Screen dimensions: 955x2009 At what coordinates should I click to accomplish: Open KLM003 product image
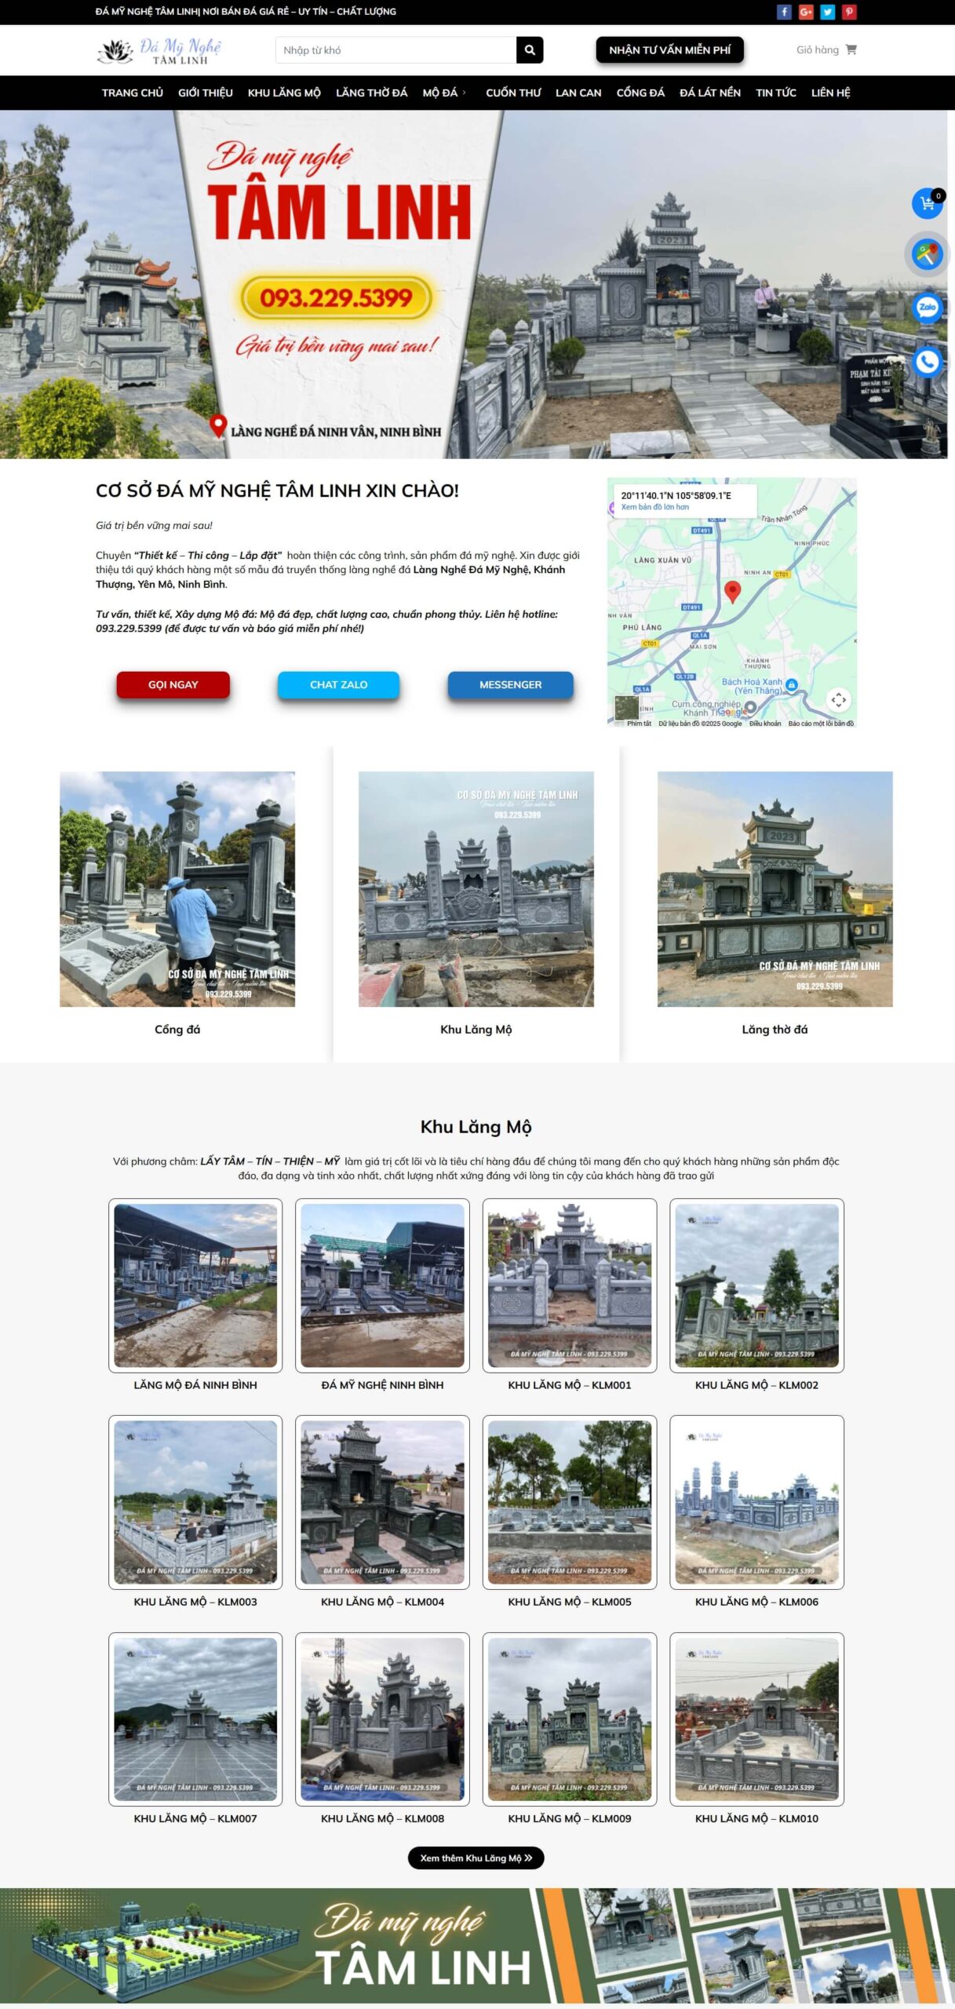[x=195, y=1502]
